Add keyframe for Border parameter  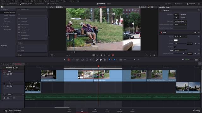[196, 44]
